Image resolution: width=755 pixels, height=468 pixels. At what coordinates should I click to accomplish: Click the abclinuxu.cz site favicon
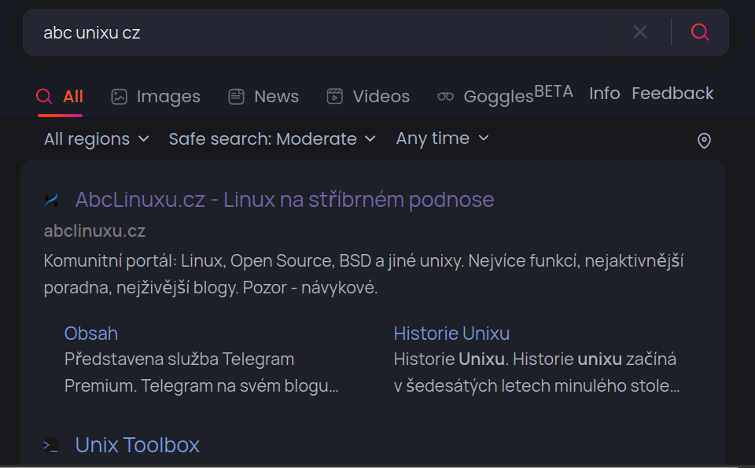51,200
